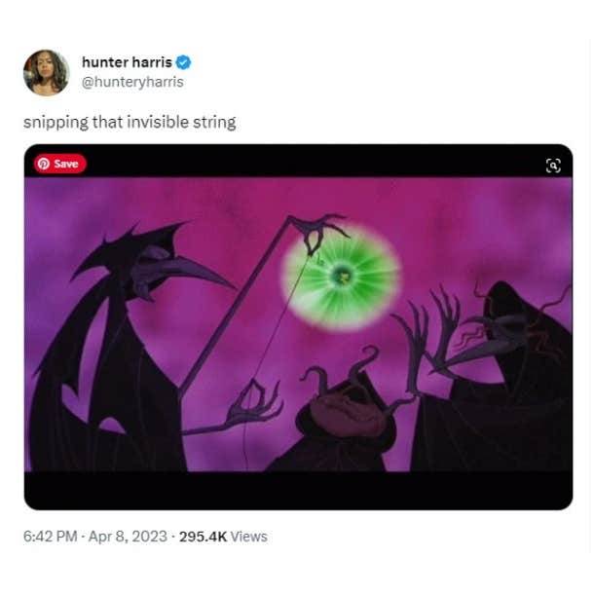Click the blue verified checkmark badge
594x594 pixels.
[183, 62]
